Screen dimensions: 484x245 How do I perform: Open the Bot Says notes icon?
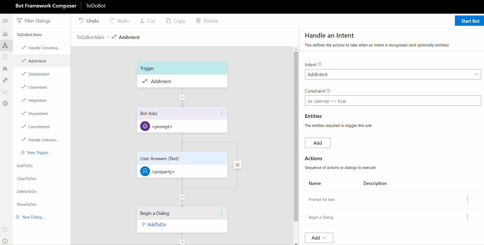click(5, 57)
